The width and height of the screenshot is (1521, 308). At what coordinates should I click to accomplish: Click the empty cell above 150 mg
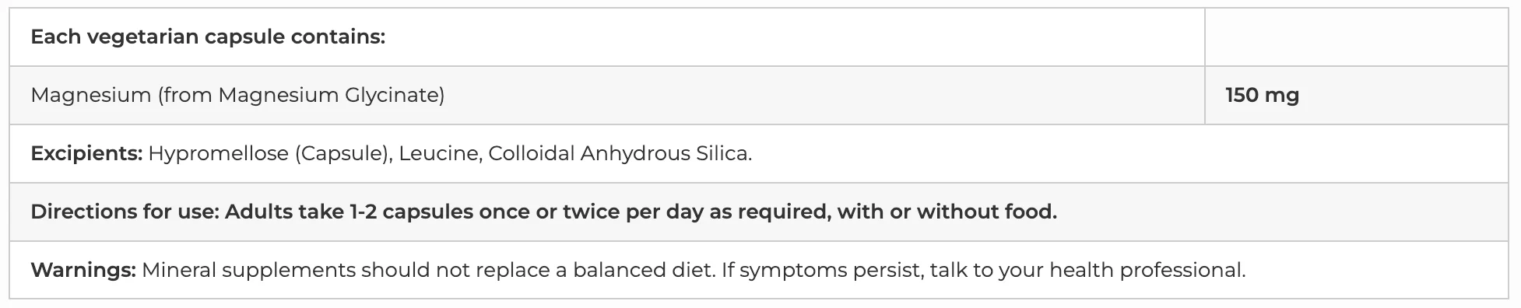1356,37
